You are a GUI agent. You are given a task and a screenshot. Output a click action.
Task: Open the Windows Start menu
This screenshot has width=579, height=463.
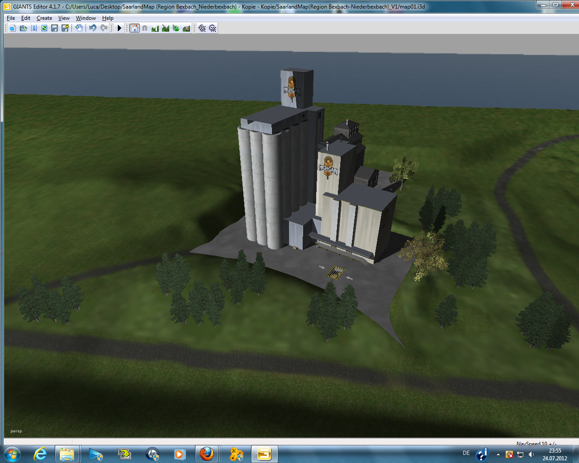pyautogui.click(x=12, y=454)
